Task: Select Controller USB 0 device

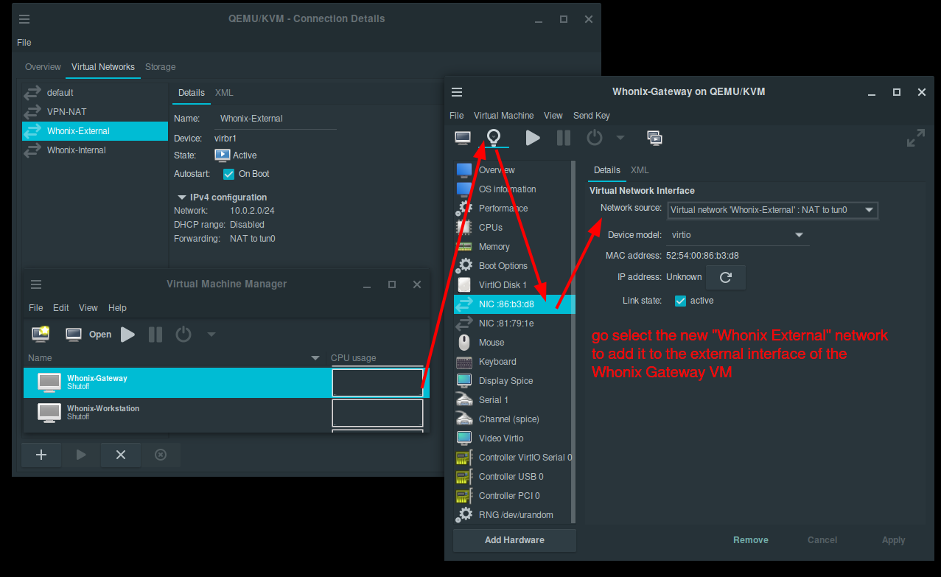Action: tap(513, 477)
